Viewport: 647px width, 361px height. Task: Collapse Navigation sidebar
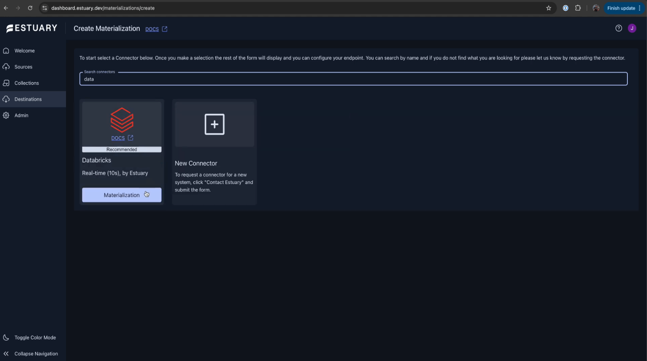click(33, 354)
